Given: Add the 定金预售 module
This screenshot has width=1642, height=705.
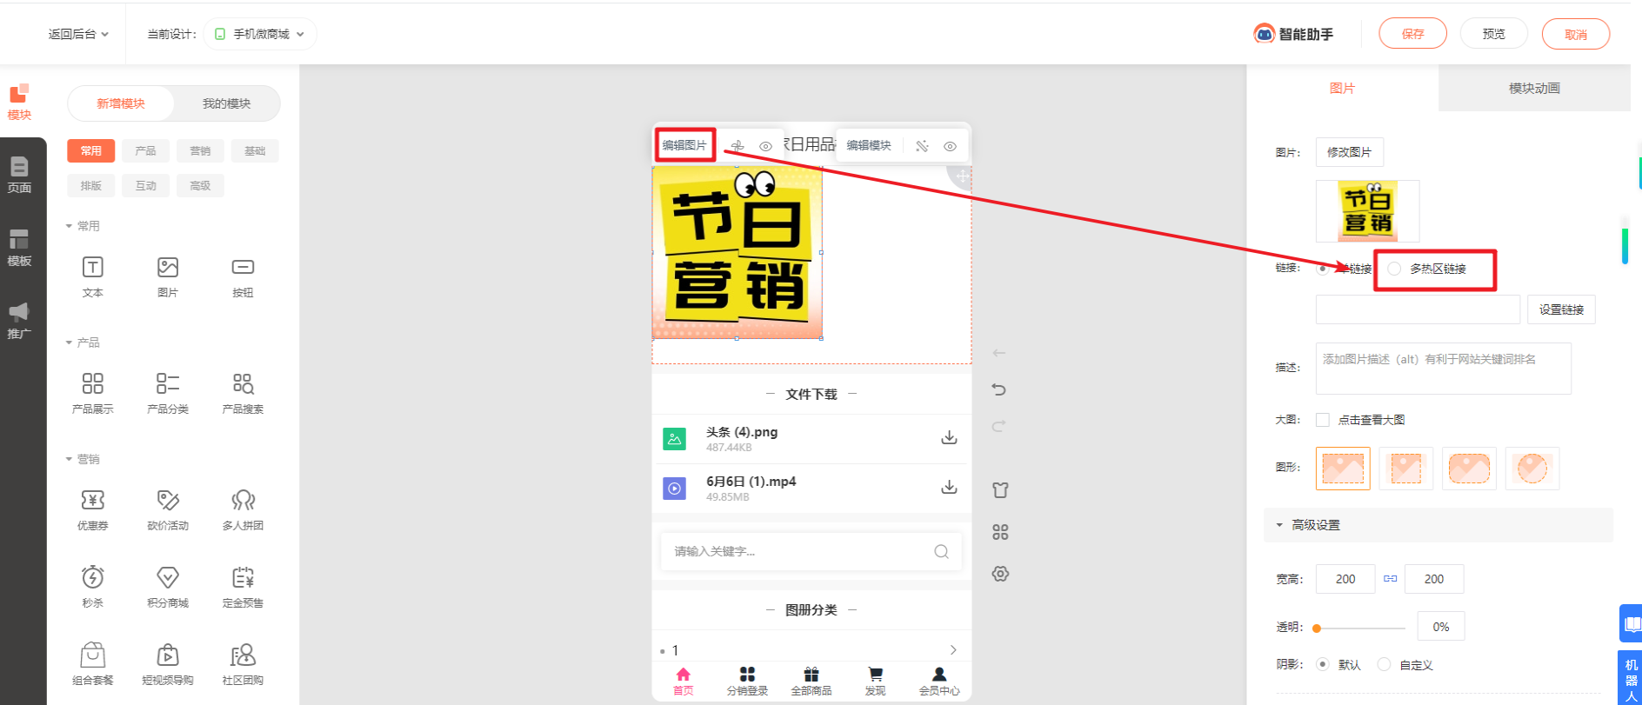Looking at the screenshot, I should pos(243,587).
